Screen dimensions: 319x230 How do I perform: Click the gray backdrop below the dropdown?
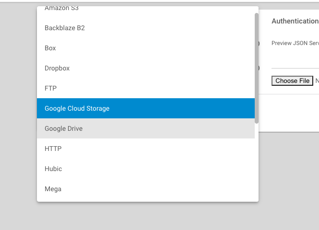click(x=144, y=216)
